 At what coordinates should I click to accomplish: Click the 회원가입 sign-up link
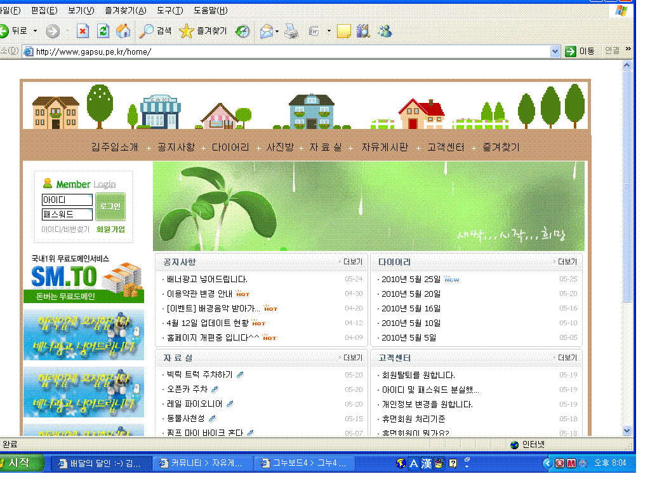(110, 229)
